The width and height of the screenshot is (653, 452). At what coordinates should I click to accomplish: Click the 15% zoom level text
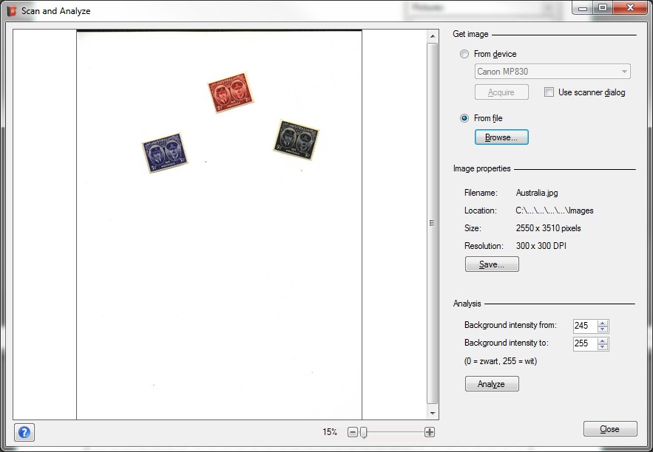[329, 433]
